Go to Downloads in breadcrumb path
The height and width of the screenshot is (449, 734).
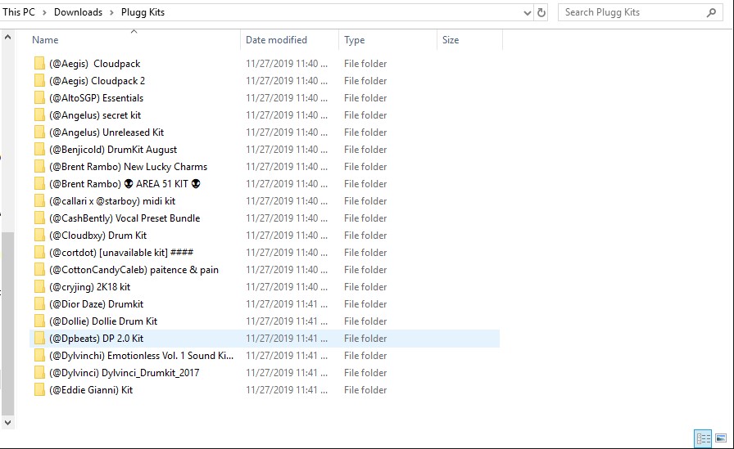[79, 12]
